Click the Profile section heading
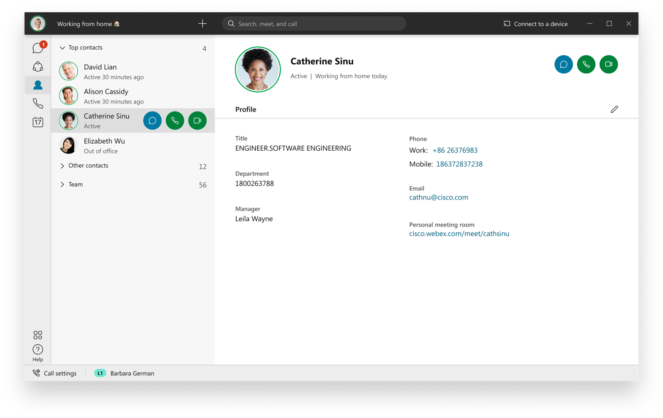The width and height of the screenshot is (663, 418). 246,109
